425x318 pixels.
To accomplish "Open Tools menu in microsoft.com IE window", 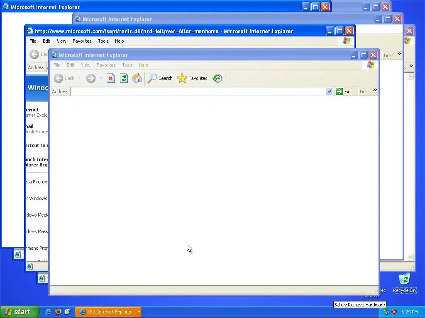I will click(x=103, y=41).
